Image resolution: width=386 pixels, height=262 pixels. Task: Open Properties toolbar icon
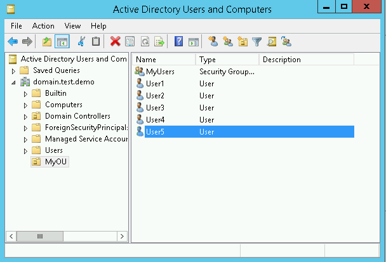pos(130,41)
